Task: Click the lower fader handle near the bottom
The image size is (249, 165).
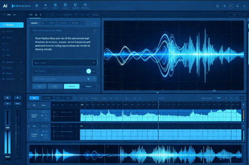Action: pos(7,156)
